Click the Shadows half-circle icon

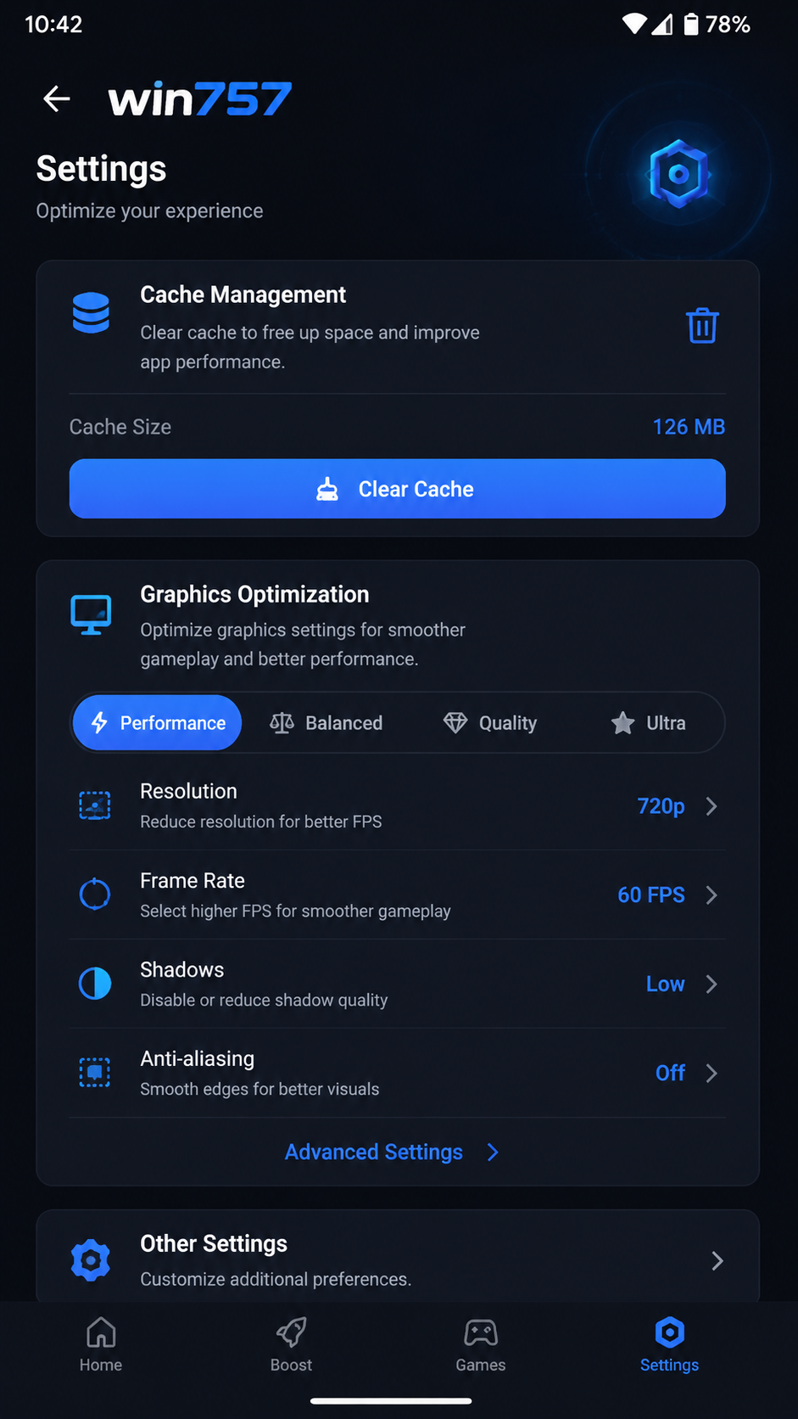(x=95, y=984)
